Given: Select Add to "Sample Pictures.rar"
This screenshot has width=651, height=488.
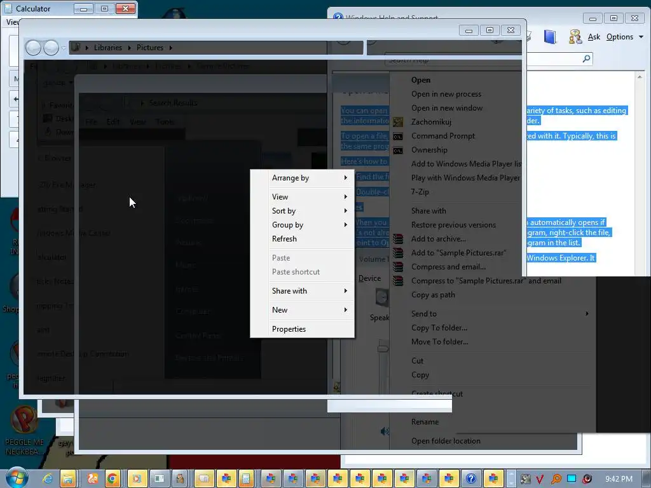Looking at the screenshot, I should 458,253.
